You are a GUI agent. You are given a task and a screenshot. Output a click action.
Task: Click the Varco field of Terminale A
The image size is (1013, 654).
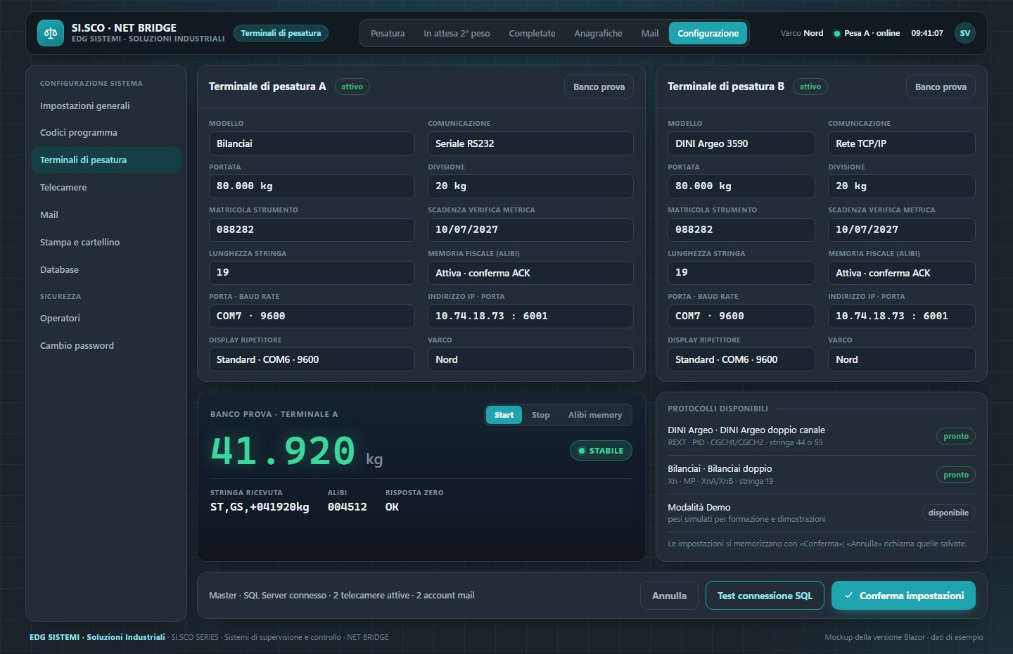[530, 359]
